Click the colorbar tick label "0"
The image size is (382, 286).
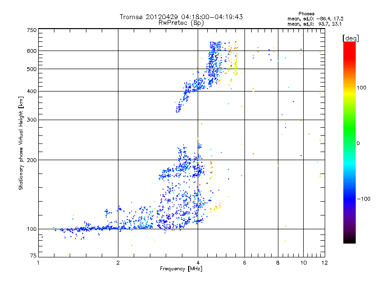pyautogui.click(x=358, y=143)
